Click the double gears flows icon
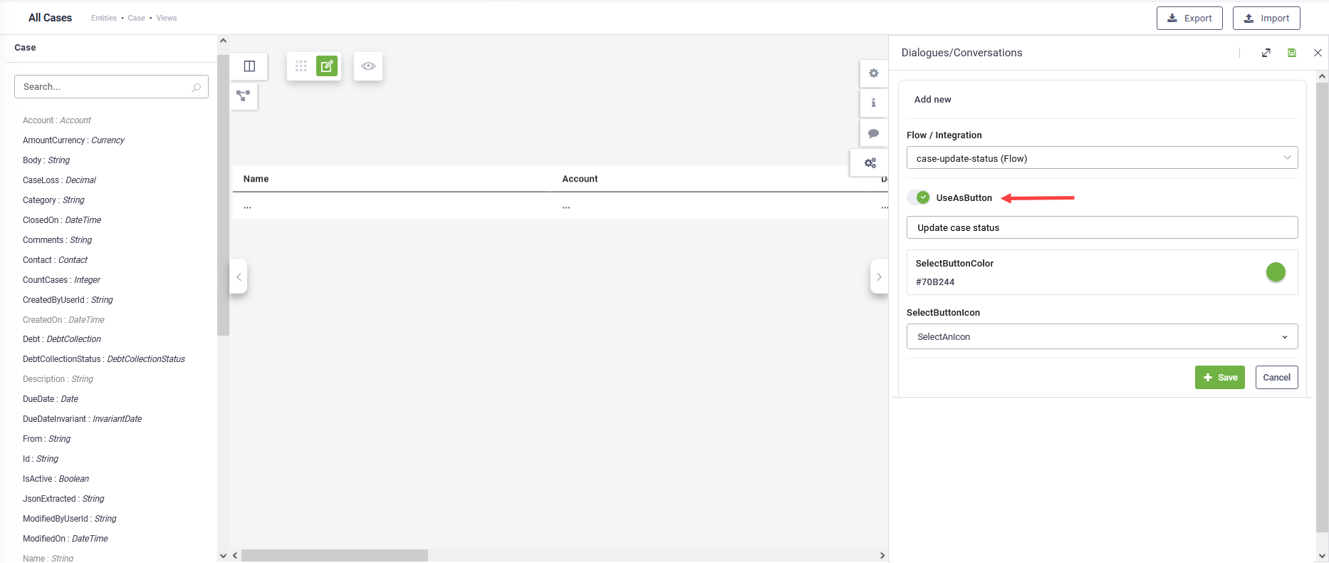 [x=870, y=163]
